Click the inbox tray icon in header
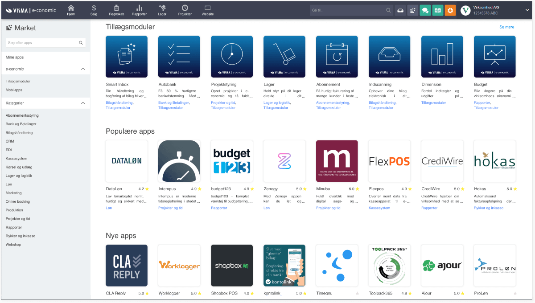The image size is (535, 303). coord(400,10)
